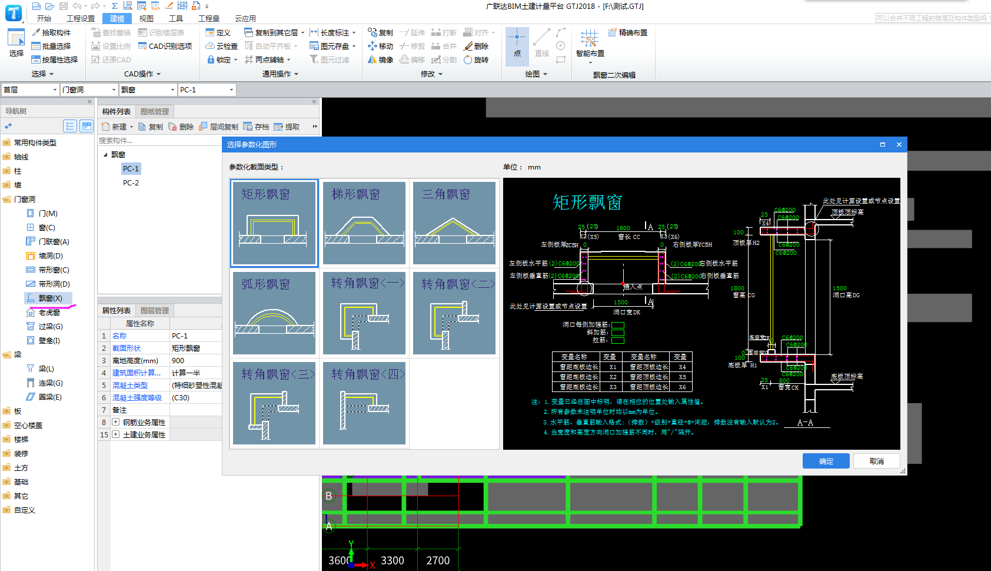
Task: Click the 长度标注 length dimension tool
Action: (332, 32)
